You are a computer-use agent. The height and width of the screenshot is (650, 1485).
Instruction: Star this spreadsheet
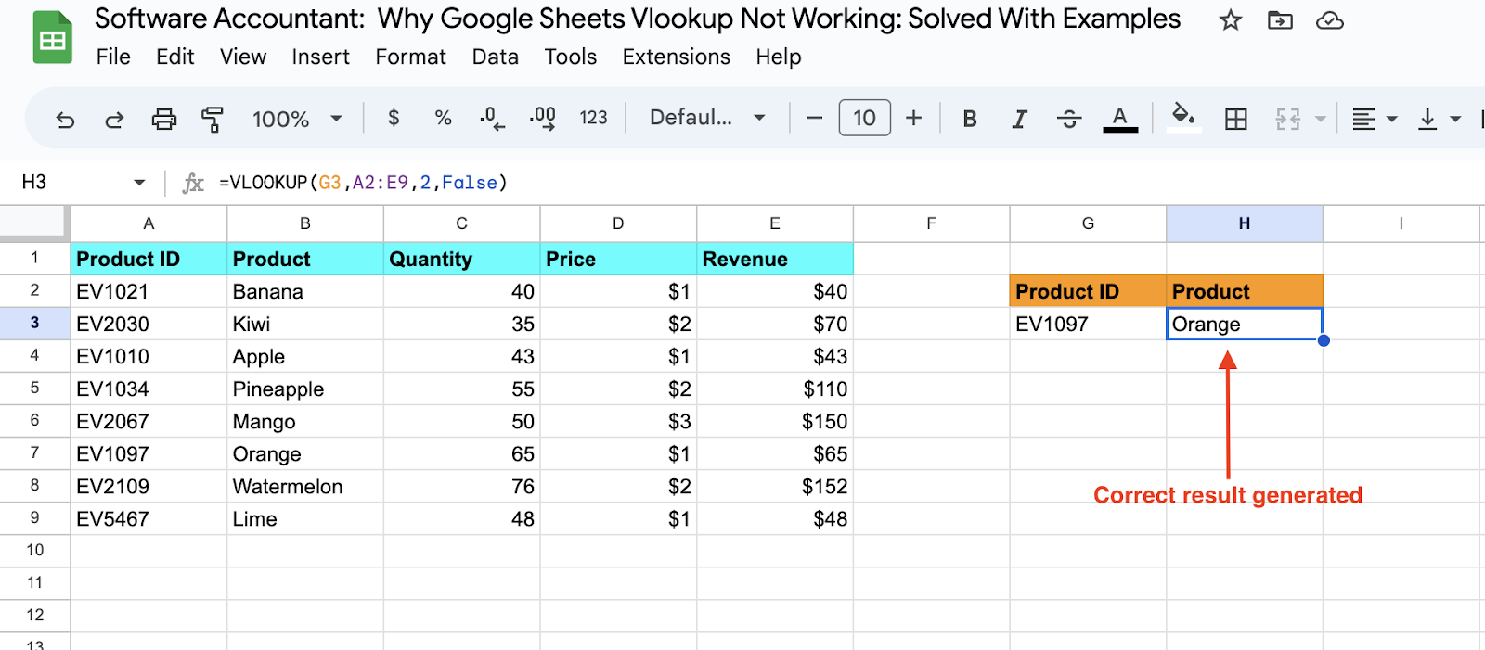tap(1231, 20)
